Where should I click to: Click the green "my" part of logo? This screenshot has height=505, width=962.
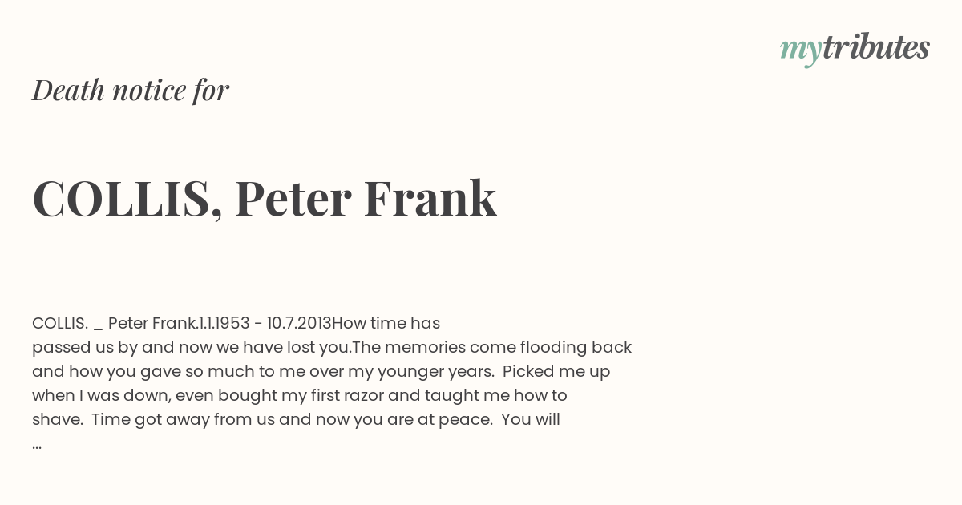(x=801, y=51)
